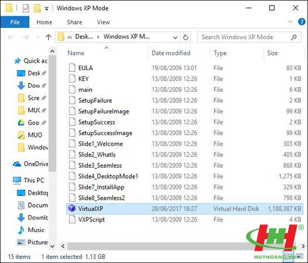Switch to large icons view button

300,257
